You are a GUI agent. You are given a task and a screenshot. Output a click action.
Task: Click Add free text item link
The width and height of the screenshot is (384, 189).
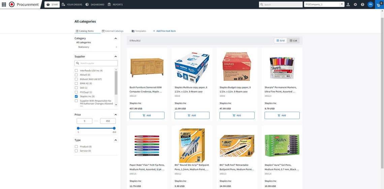(x=164, y=31)
